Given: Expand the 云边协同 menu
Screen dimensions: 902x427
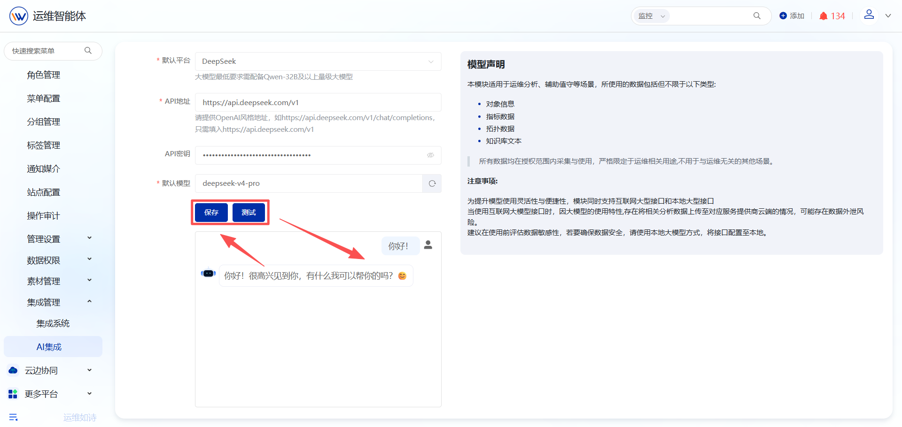Looking at the screenshot, I should pos(89,370).
